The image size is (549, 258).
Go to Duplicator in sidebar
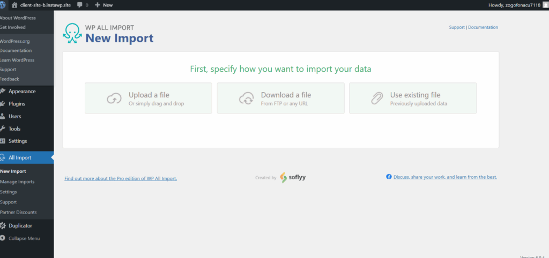pyautogui.click(x=20, y=226)
